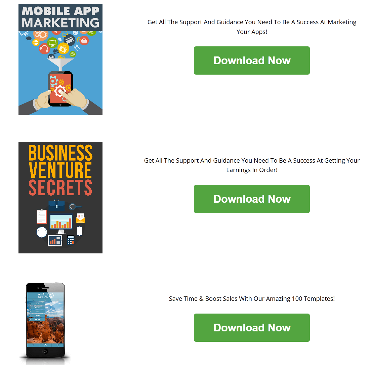Click the magnifying glass icon on Business cover
The width and height of the screenshot is (369, 367).
(75, 207)
